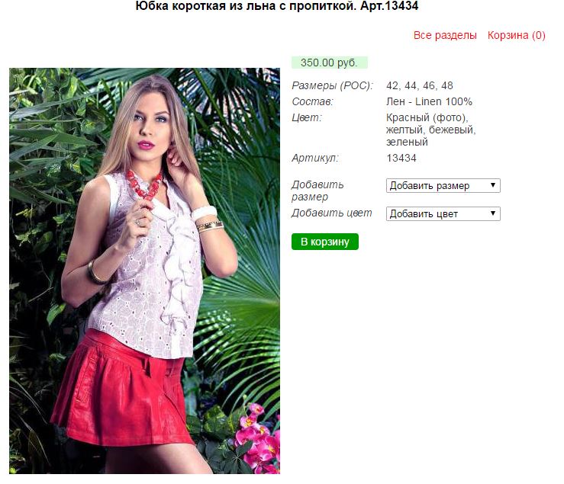564x484 pixels.
Task: Open the Корзина (0) cart link
Action: (517, 35)
